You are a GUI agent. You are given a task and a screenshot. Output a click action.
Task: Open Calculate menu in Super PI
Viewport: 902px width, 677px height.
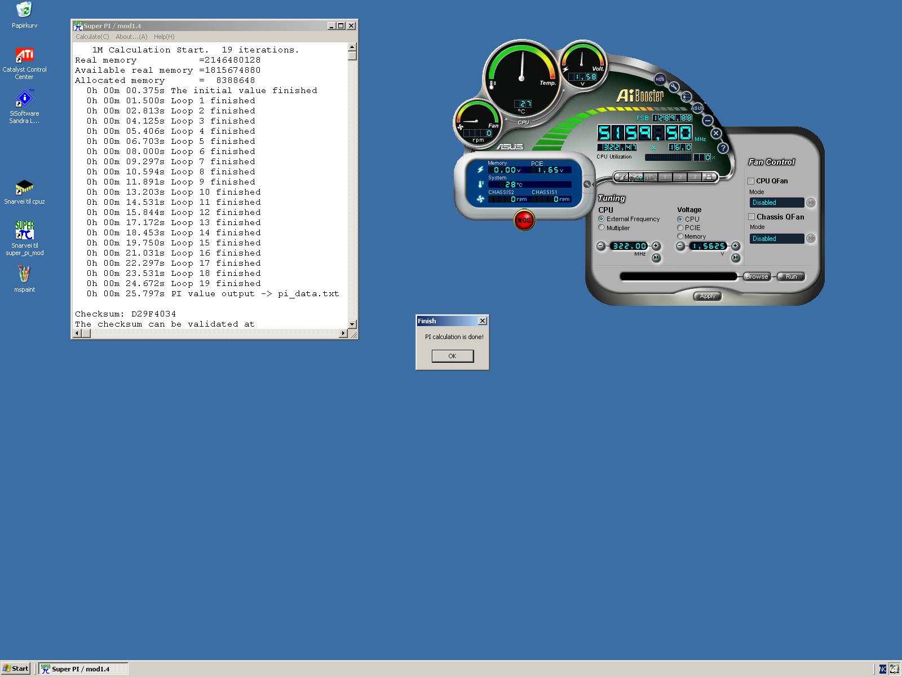tap(92, 37)
